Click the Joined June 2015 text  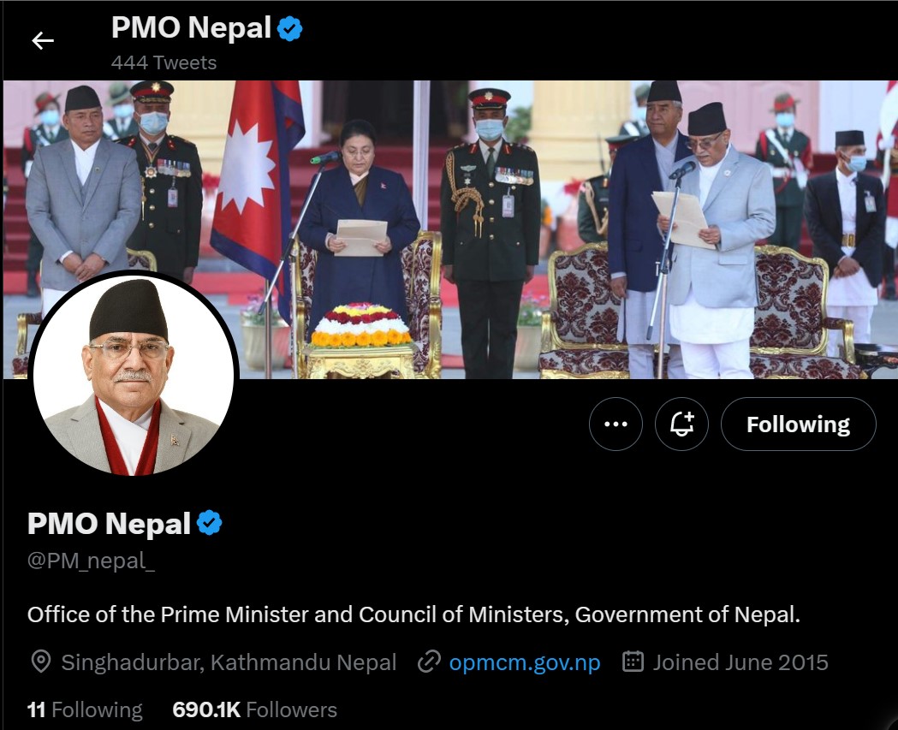pos(740,662)
